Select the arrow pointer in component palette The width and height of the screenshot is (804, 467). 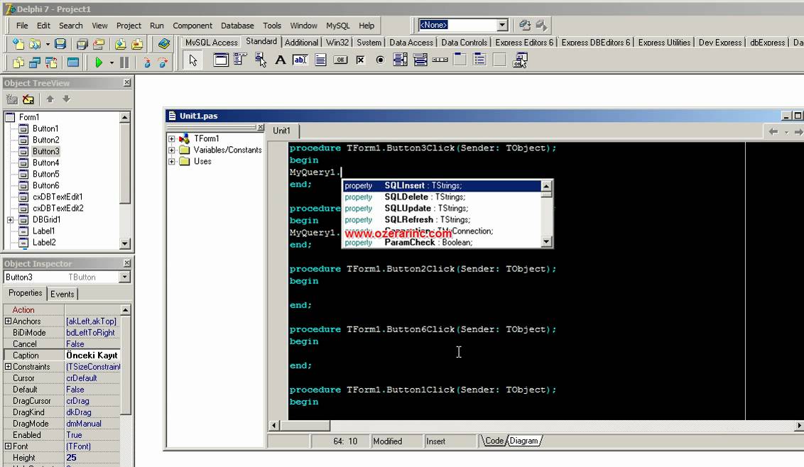tap(192, 60)
